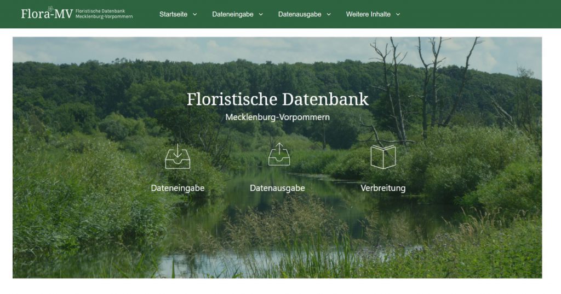Click the header tagline beside the Flora-MV logo
The image size is (561, 294).
click(x=104, y=14)
